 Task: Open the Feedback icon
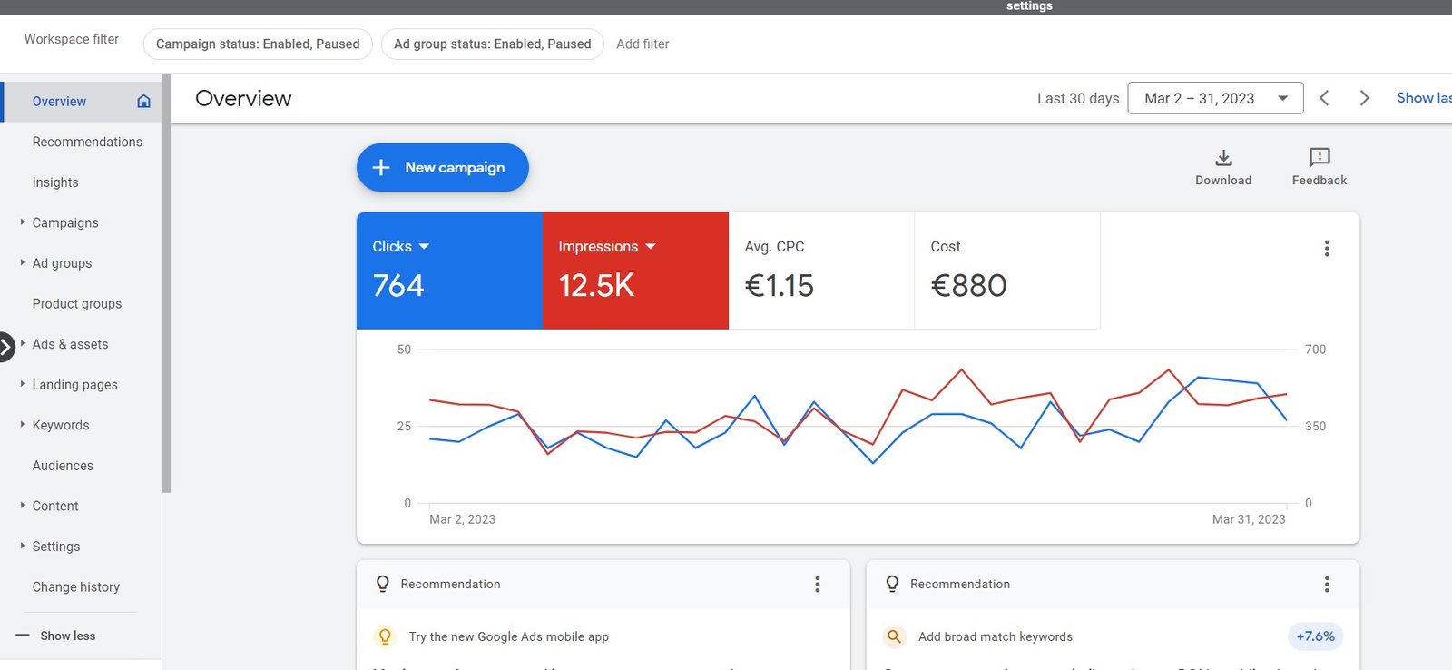click(x=1320, y=157)
